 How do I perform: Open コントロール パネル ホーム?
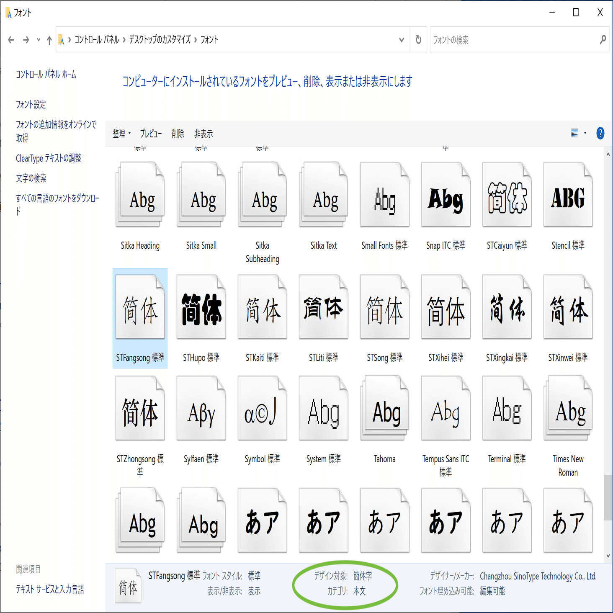point(45,75)
